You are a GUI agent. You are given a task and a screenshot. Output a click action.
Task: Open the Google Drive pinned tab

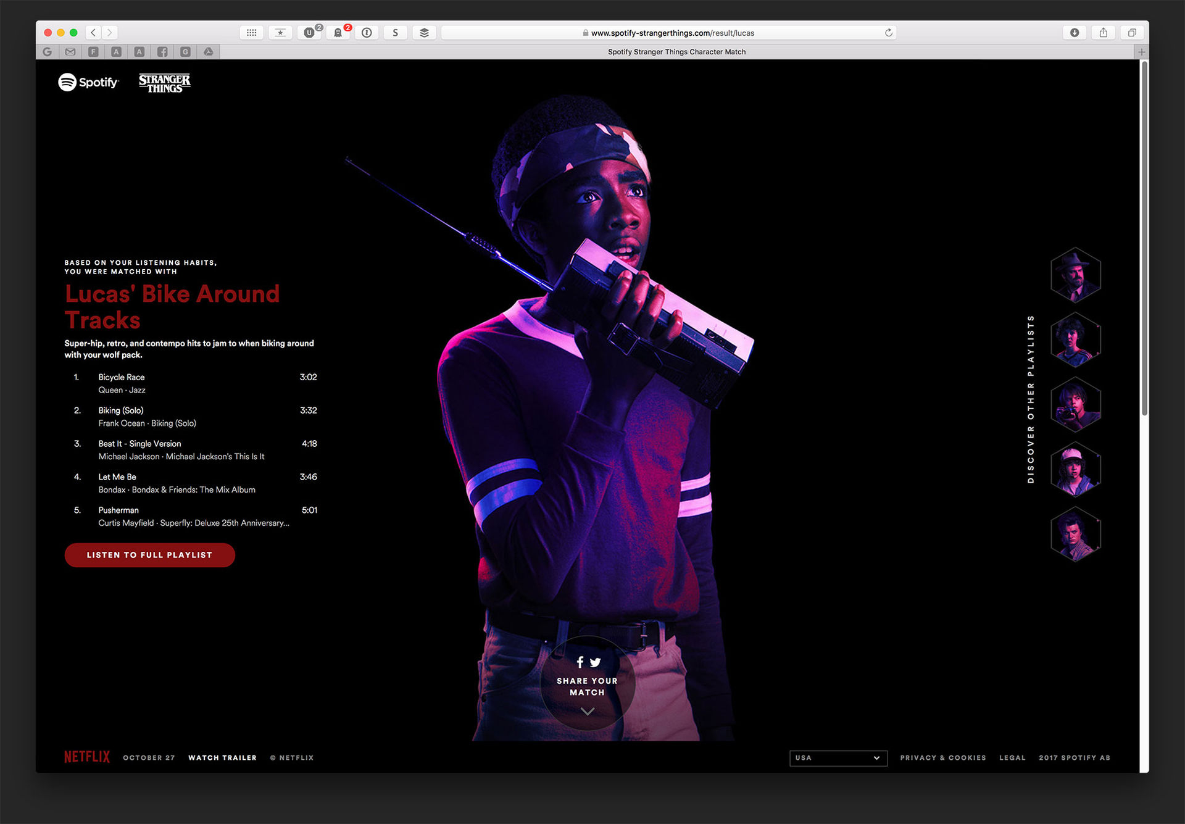(x=209, y=52)
